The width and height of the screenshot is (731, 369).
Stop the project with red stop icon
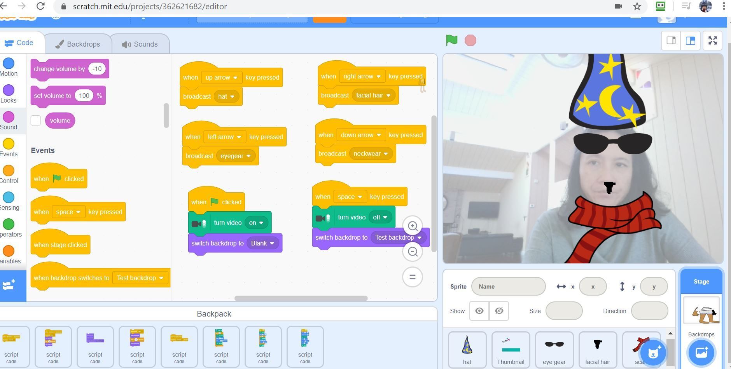click(470, 40)
